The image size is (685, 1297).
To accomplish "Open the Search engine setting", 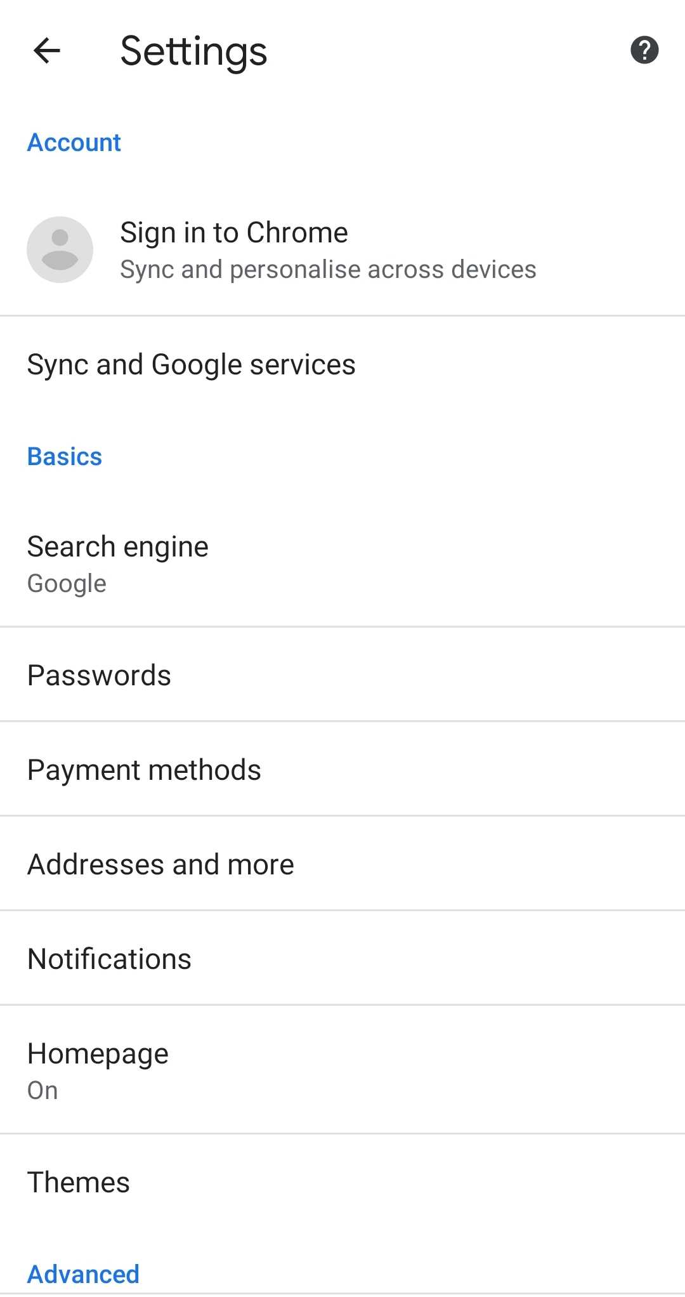I will point(118,547).
